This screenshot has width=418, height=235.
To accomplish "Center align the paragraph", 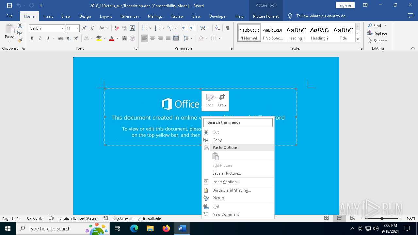I will pyautogui.click(x=153, y=38).
